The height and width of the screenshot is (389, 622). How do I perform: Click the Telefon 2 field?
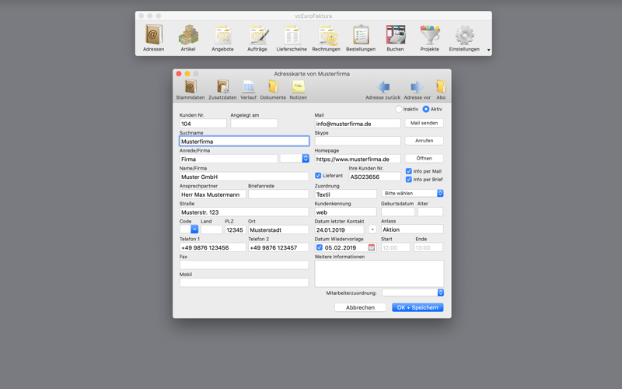(278, 247)
